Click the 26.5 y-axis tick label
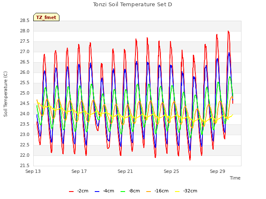 [x=25, y=62]
